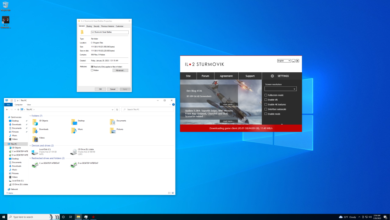This screenshot has width=390, height=220.
Task: Open the launcher Settings gear icon
Action: coord(272,76)
